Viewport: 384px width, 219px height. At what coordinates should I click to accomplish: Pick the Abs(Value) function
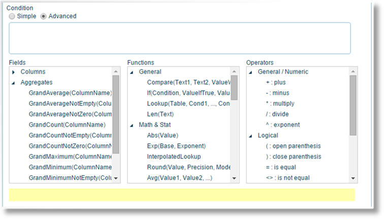point(163,136)
